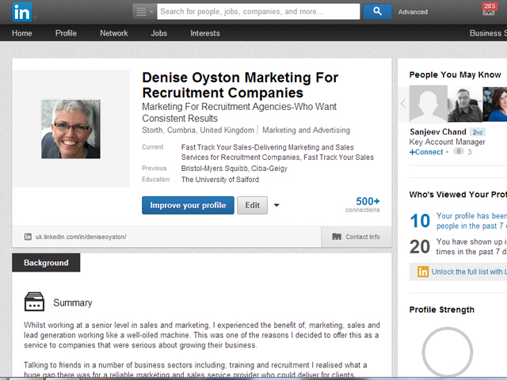
Task: Connect with Sanjeev Chand
Action: pyautogui.click(x=426, y=152)
